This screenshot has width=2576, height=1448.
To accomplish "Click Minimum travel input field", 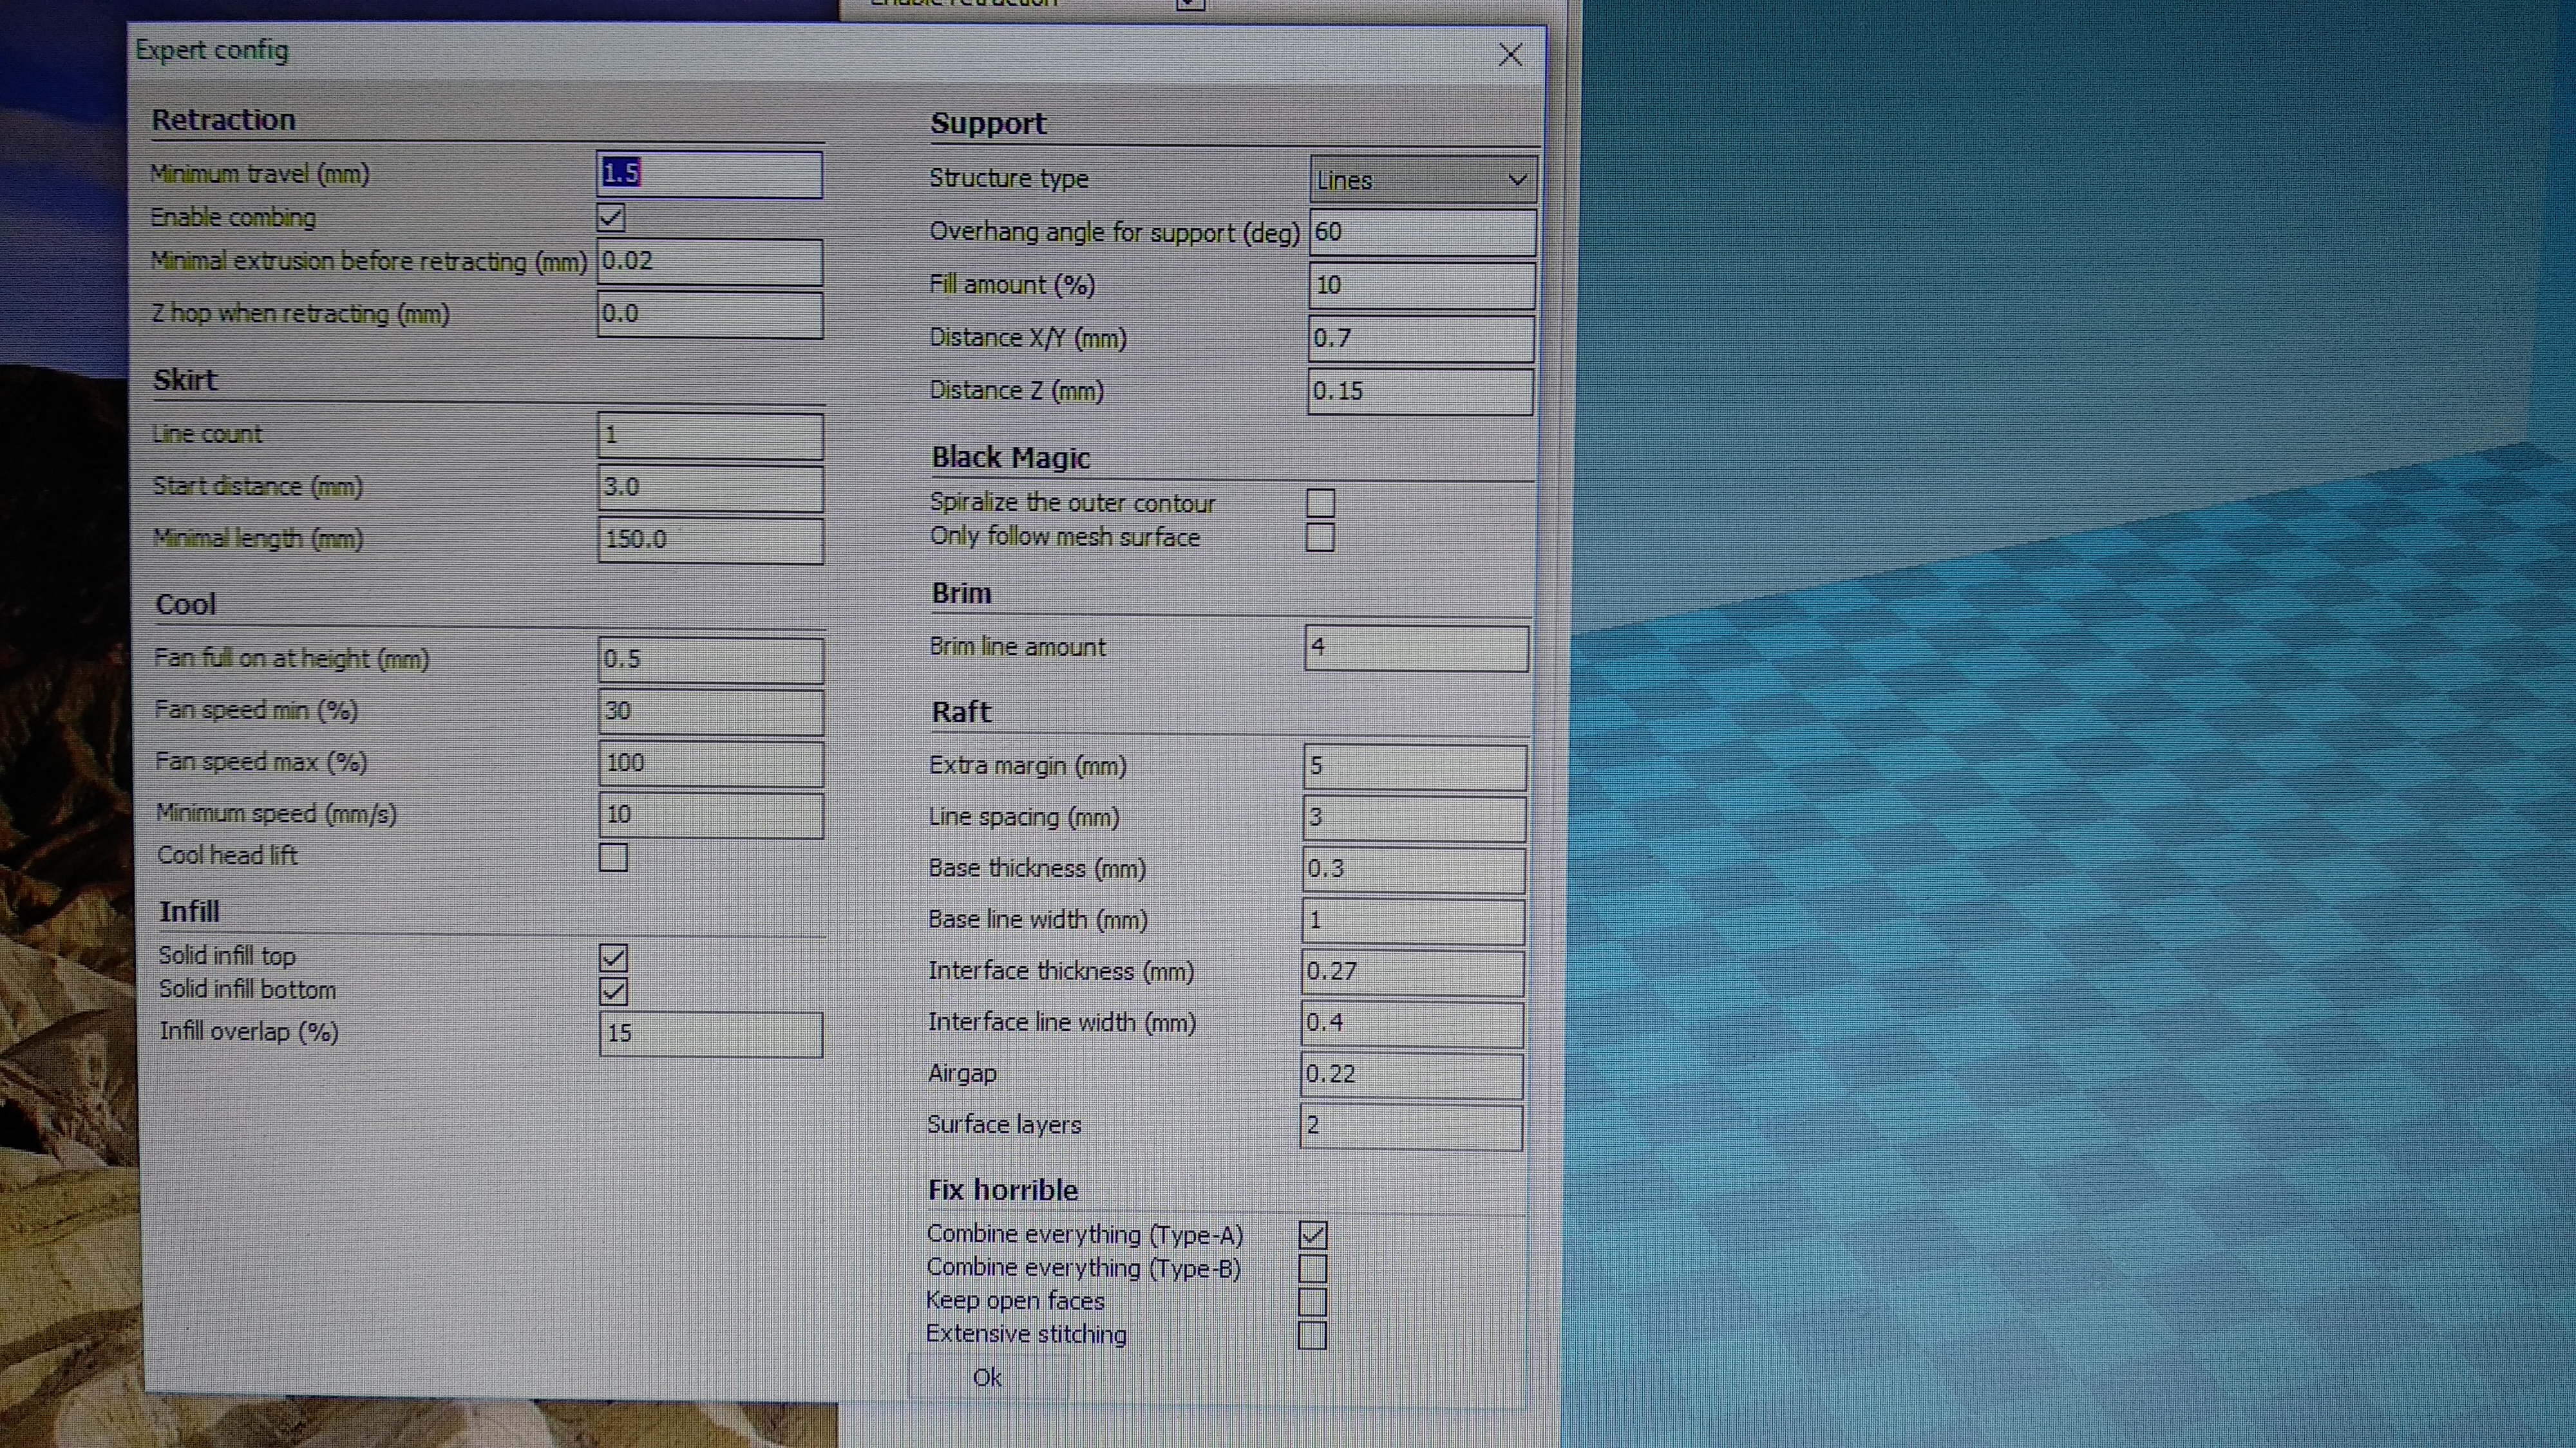I will [710, 174].
